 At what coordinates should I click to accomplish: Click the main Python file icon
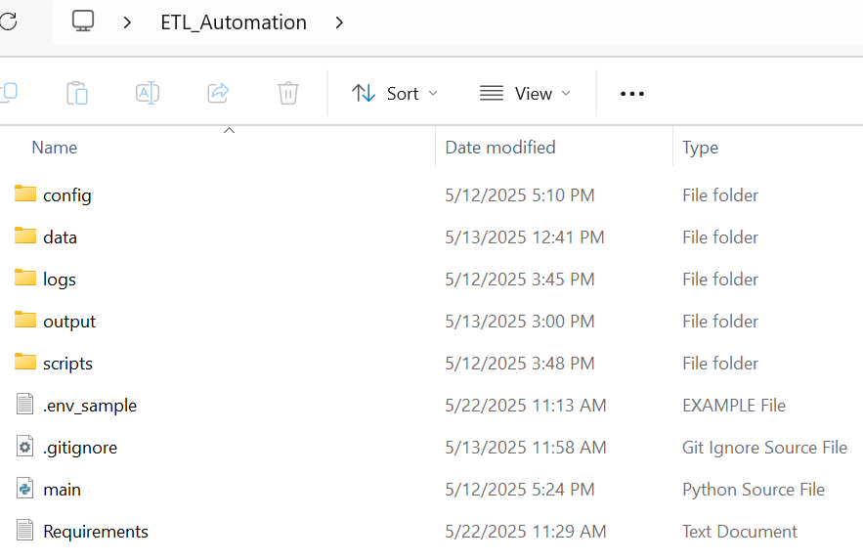click(x=24, y=488)
